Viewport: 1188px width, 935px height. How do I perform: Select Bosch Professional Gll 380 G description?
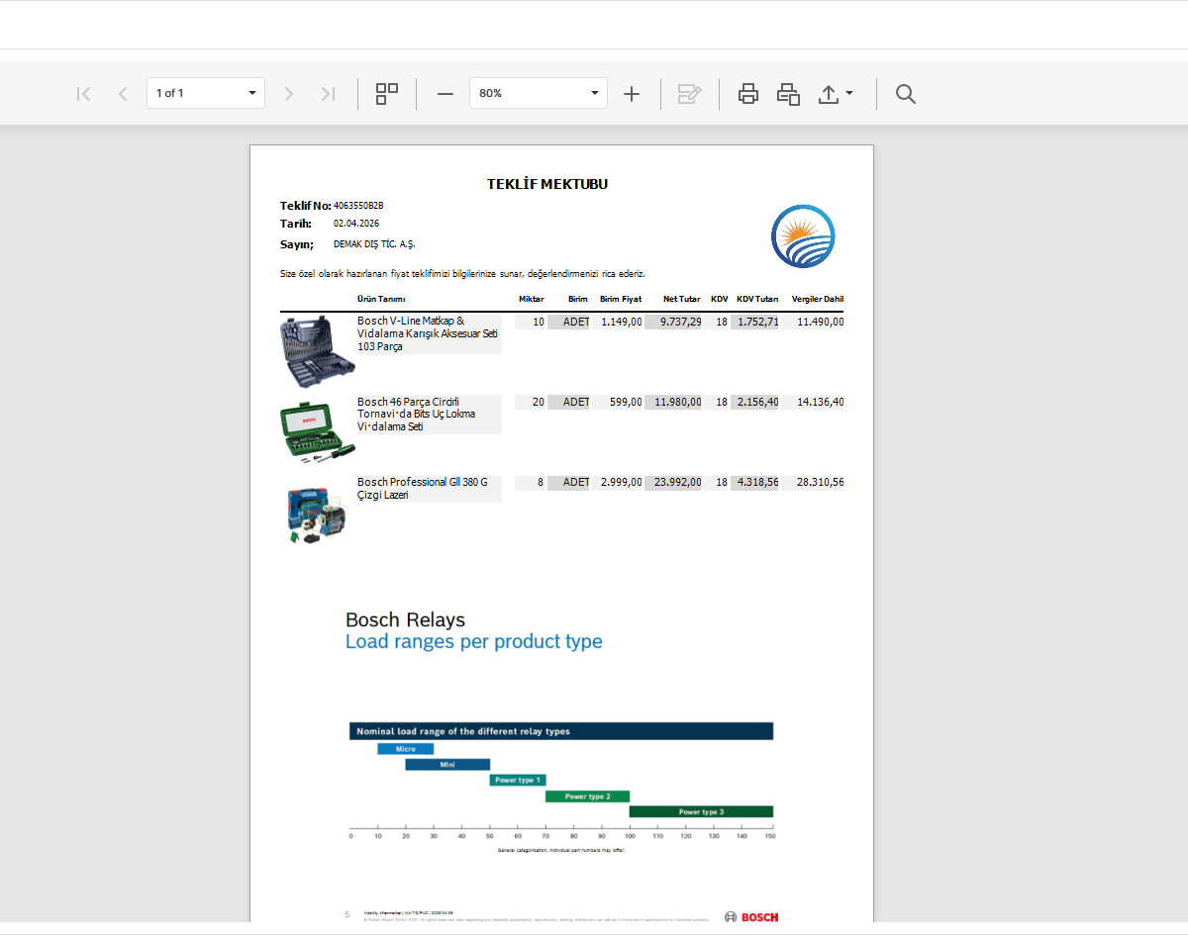tap(430, 488)
